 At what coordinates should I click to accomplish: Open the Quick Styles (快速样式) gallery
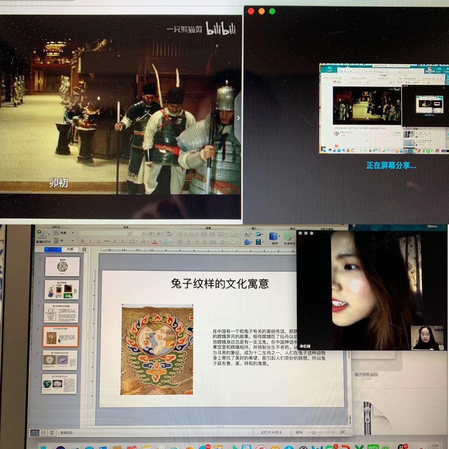(288, 237)
